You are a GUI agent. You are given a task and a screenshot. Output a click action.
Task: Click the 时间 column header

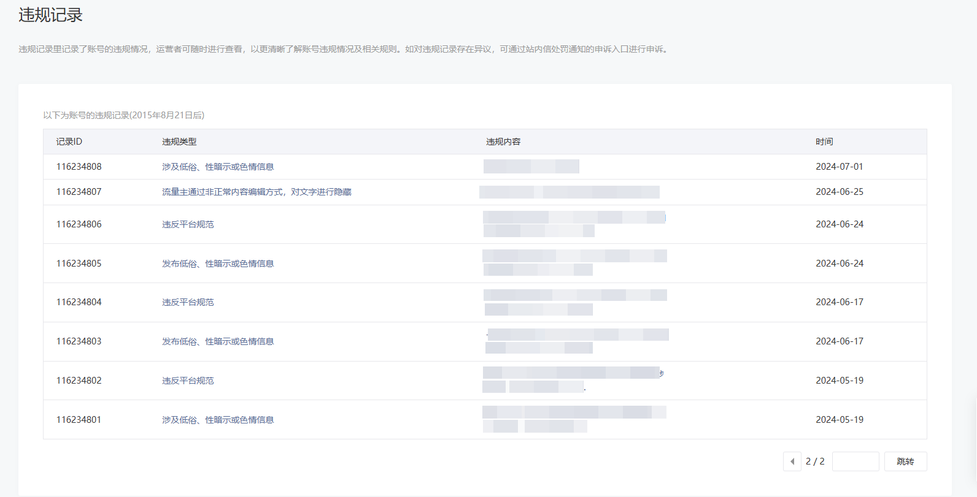pyautogui.click(x=824, y=142)
